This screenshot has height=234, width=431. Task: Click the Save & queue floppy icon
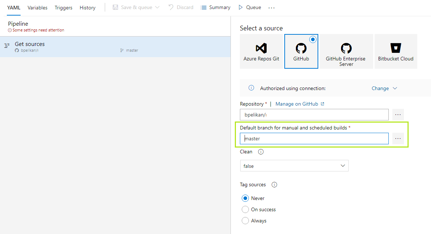(116, 8)
